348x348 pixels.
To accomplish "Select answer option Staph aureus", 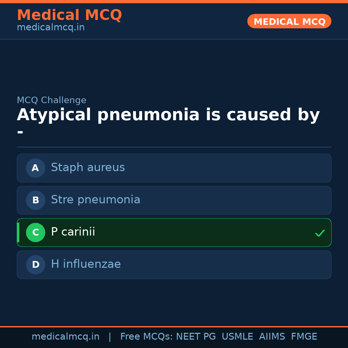I will pos(174,168).
